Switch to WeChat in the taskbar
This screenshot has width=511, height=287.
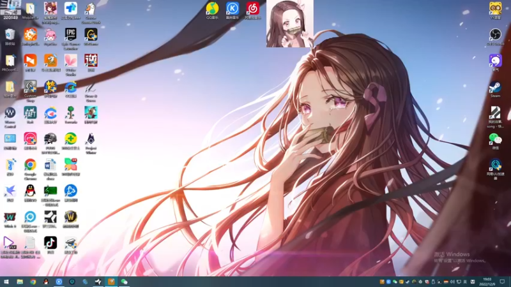pos(124,282)
